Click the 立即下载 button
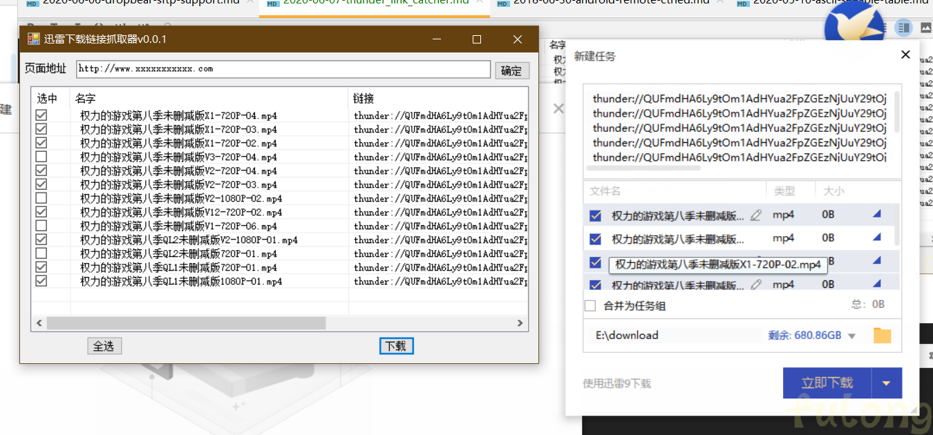Image resolution: width=933 pixels, height=435 pixels. [827, 383]
